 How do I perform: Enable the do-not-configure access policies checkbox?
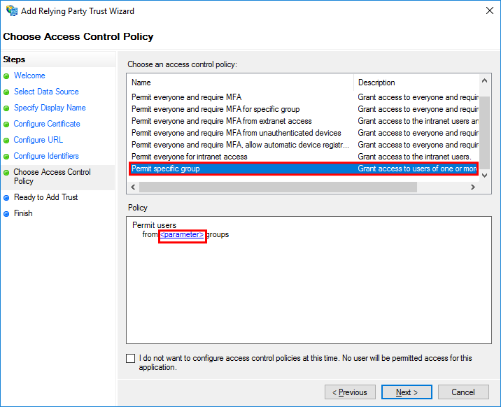[130, 358]
